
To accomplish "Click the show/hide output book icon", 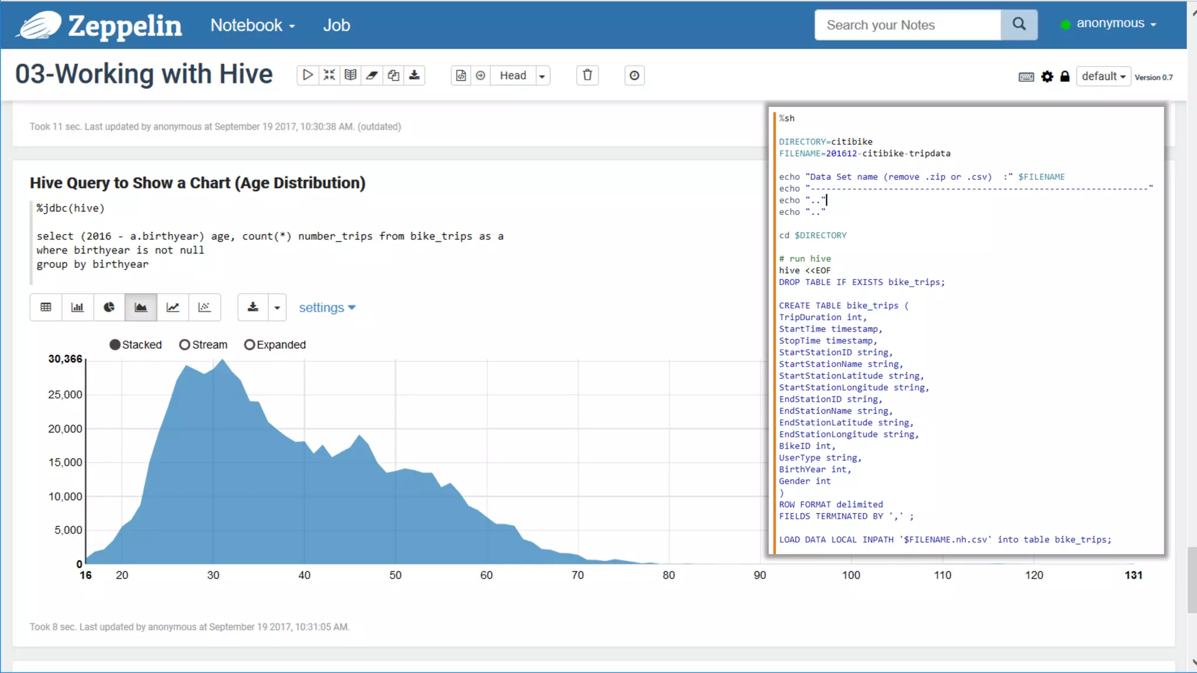I will tap(351, 75).
